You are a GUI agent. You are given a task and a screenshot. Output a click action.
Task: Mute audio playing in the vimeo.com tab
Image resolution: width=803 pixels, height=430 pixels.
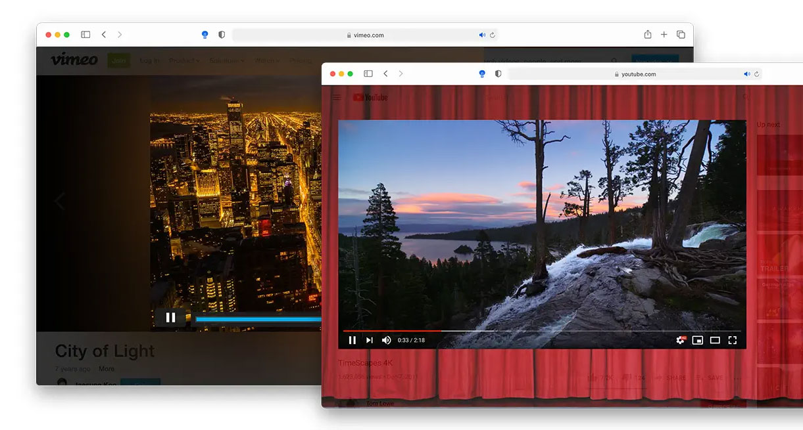[481, 35]
